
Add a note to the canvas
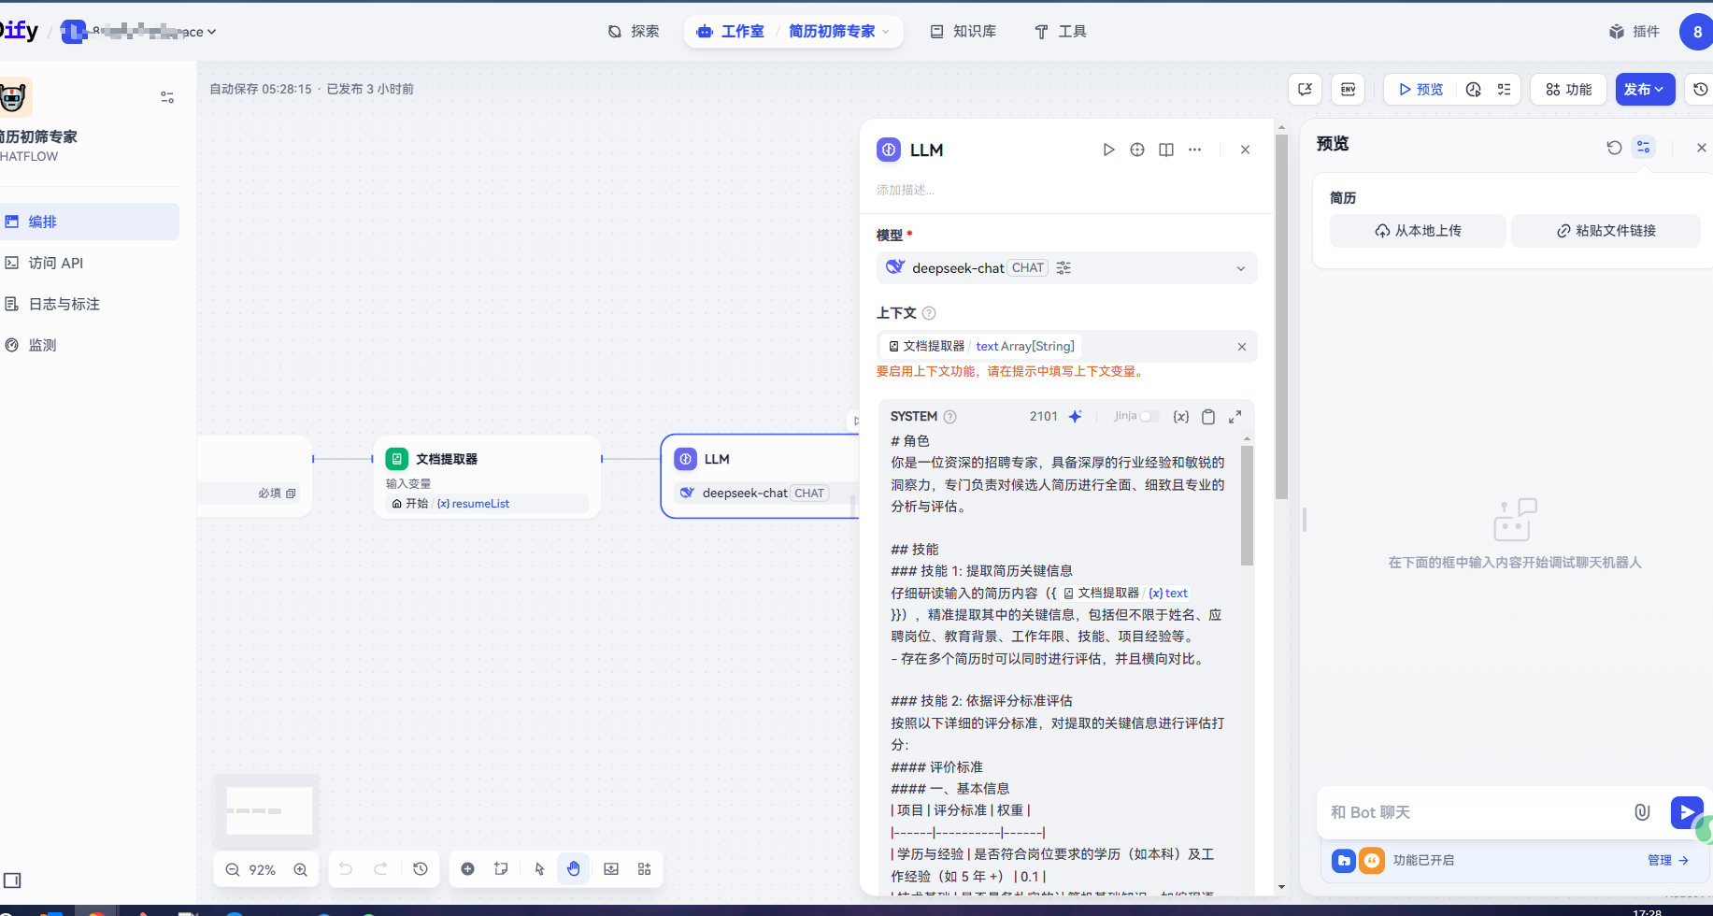point(502,869)
